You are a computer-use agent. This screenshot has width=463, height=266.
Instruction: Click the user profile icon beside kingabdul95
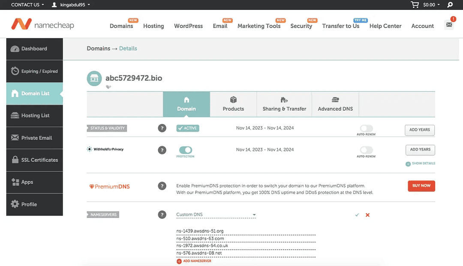click(x=54, y=5)
